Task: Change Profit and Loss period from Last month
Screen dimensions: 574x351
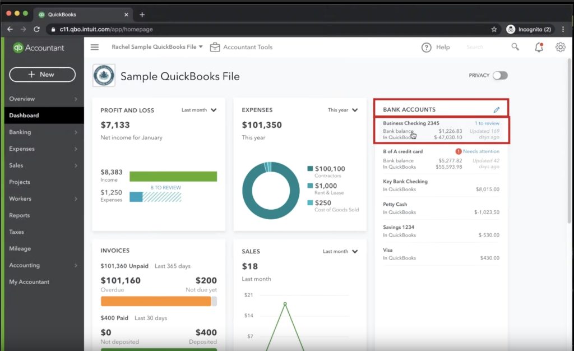Action: pyautogui.click(x=199, y=110)
